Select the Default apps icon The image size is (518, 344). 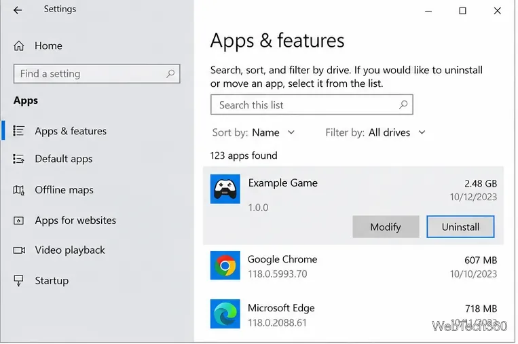tap(18, 159)
